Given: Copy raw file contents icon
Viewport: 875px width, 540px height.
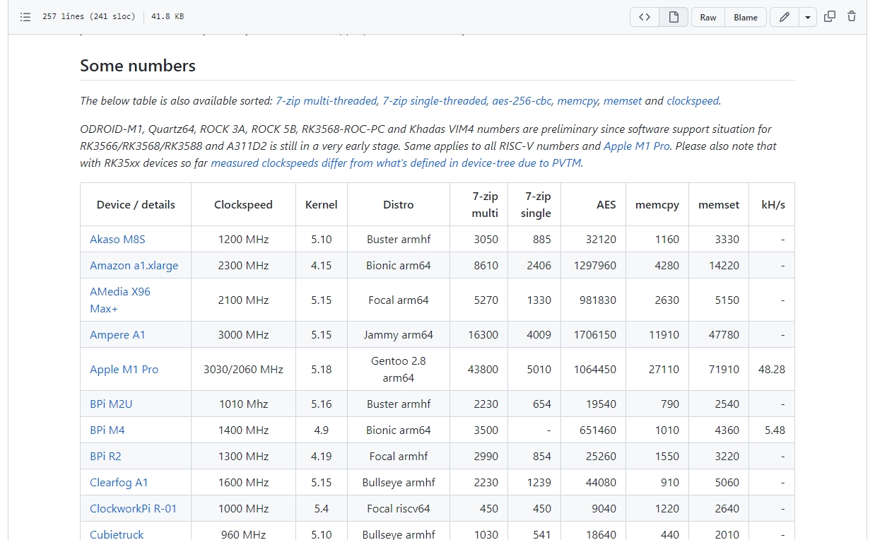Looking at the screenshot, I should 830,17.
